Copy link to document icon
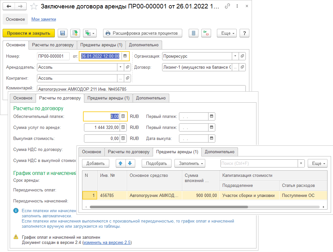The height and width of the screenshot is (252, 333). [228, 6]
